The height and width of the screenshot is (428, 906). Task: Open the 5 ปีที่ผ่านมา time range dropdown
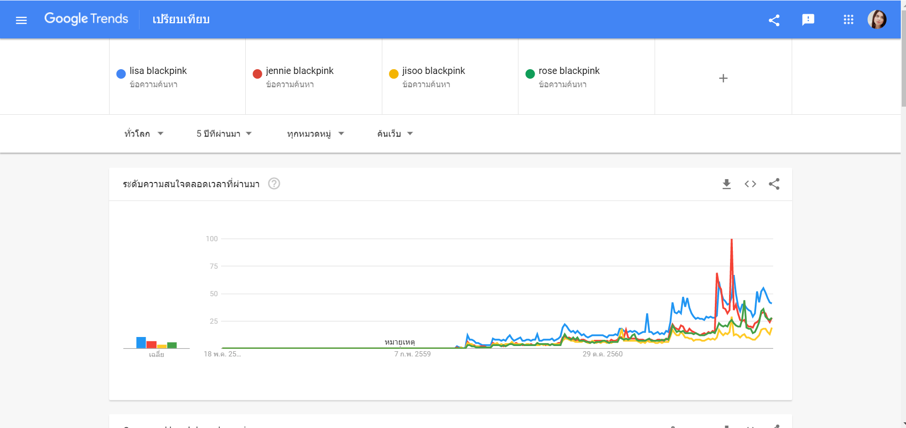(224, 134)
